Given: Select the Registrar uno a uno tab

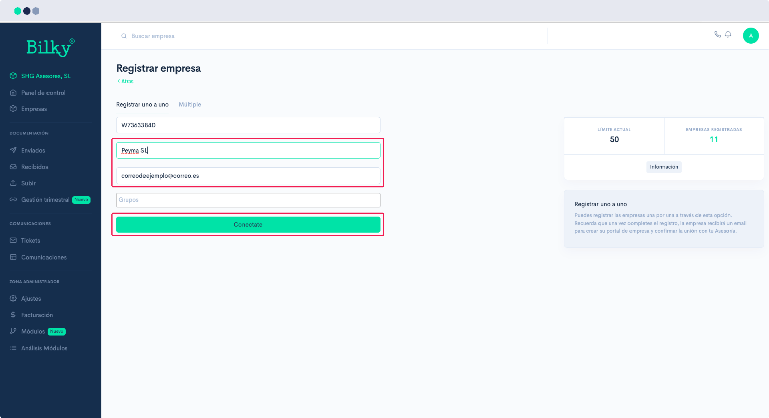Looking at the screenshot, I should (142, 104).
